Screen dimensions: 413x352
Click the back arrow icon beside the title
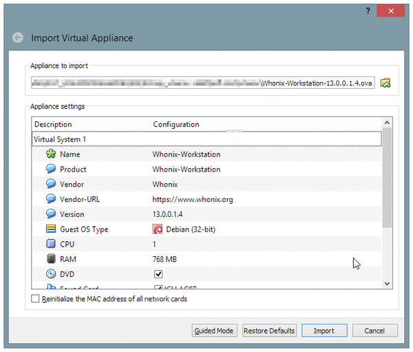pyautogui.click(x=18, y=38)
